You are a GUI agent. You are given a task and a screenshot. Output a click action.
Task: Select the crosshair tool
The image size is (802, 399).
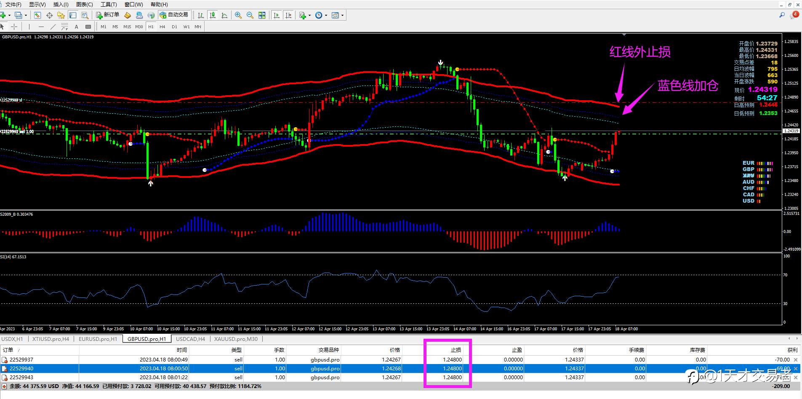pyautogui.click(x=14, y=27)
